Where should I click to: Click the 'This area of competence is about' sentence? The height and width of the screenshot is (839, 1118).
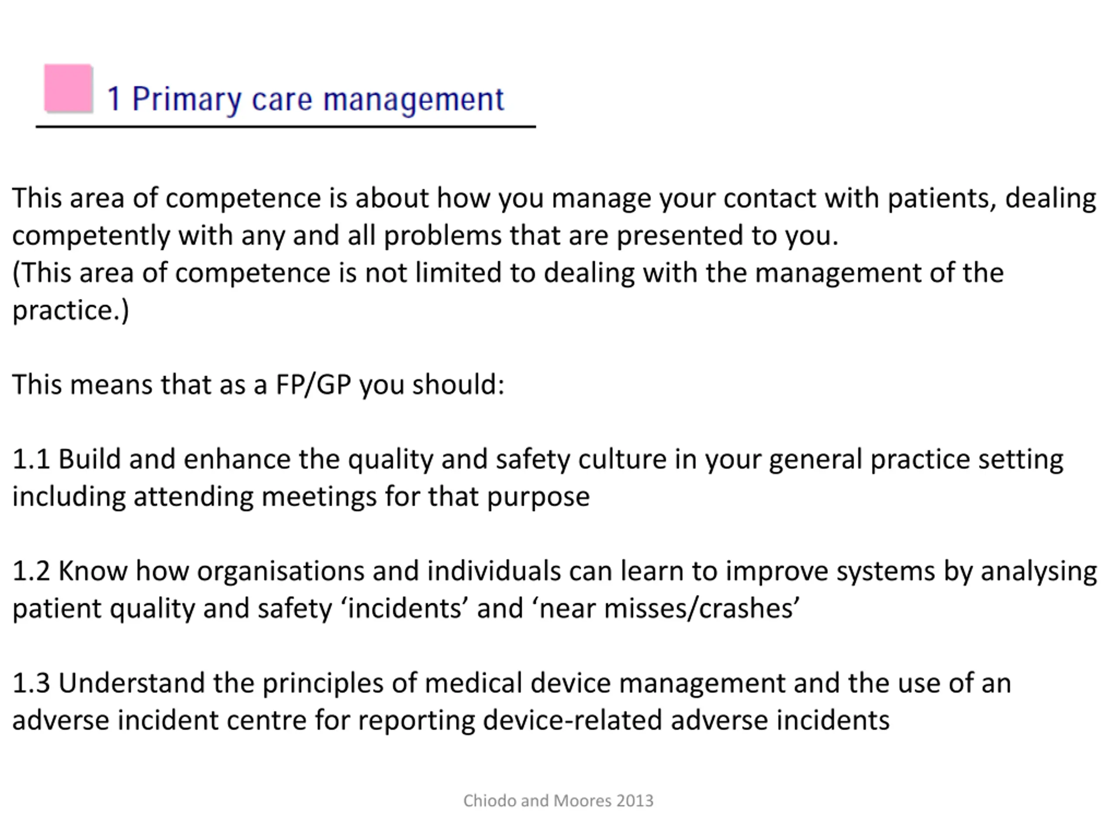(554, 198)
